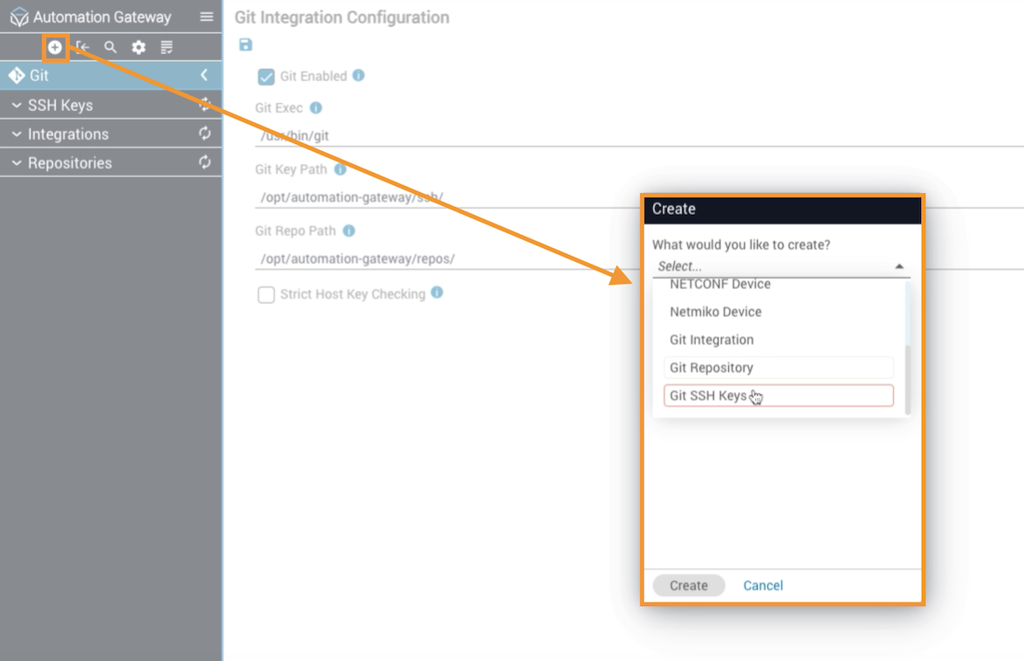Refresh the Repositories section
Screen dimensions: 1024x661
(204, 162)
